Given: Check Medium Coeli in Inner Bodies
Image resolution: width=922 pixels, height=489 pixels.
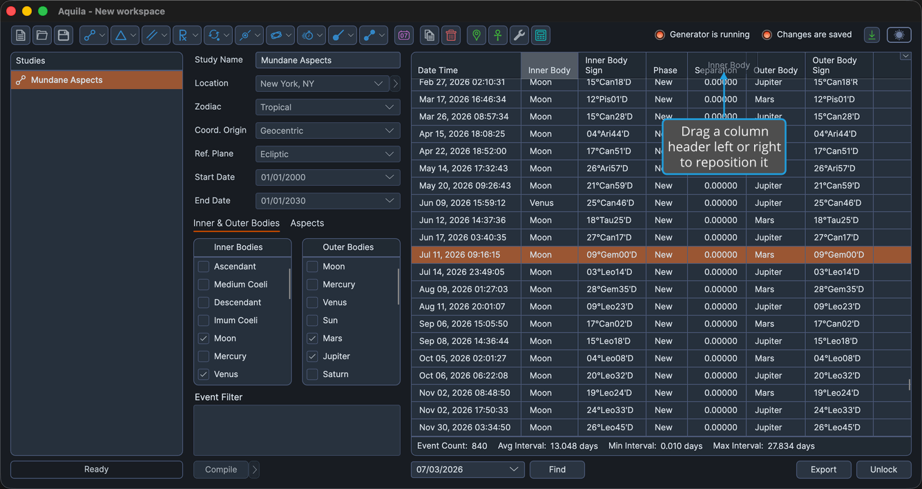Looking at the screenshot, I should (x=204, y=285).
